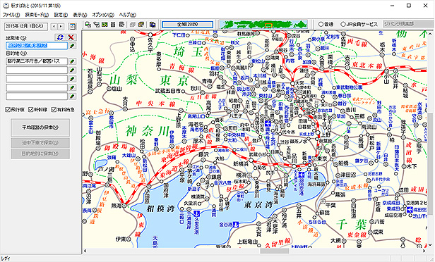Viewport: 435px width, 262px height.
Task: Open the オプション(O) menu
Action: coord(103,15)
